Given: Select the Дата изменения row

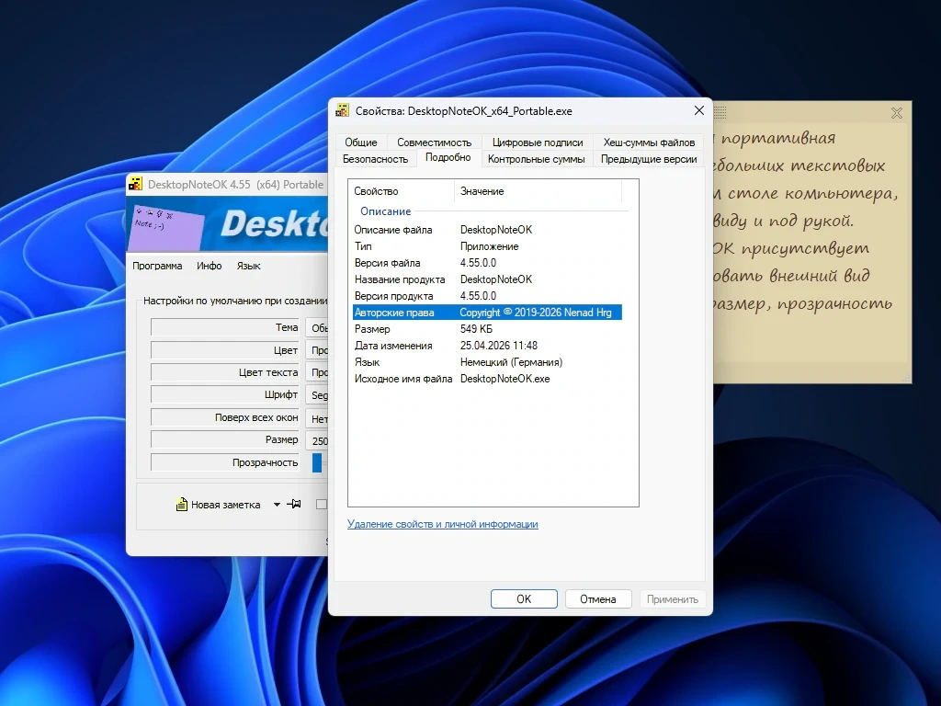Looking at the screenshot, I should pos(487,346).
